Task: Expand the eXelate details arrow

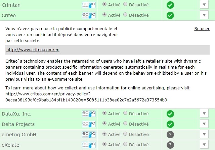Action: tap(204, 145)
